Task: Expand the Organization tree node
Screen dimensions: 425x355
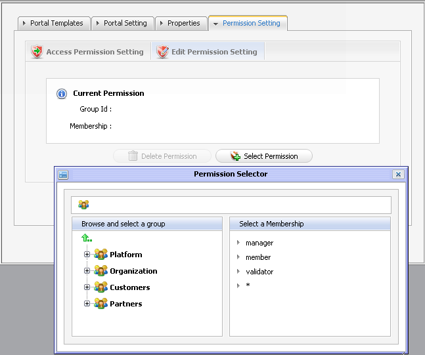Action: coord(87,271)
